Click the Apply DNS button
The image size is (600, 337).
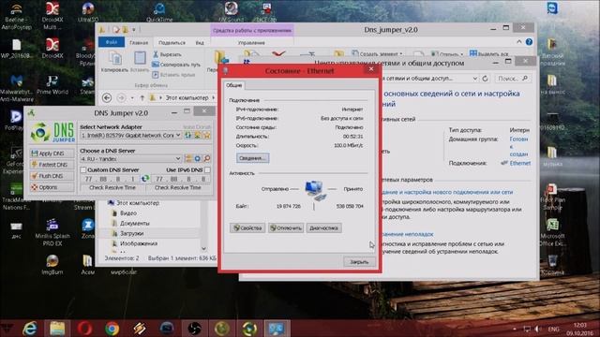tap(52, 154)
